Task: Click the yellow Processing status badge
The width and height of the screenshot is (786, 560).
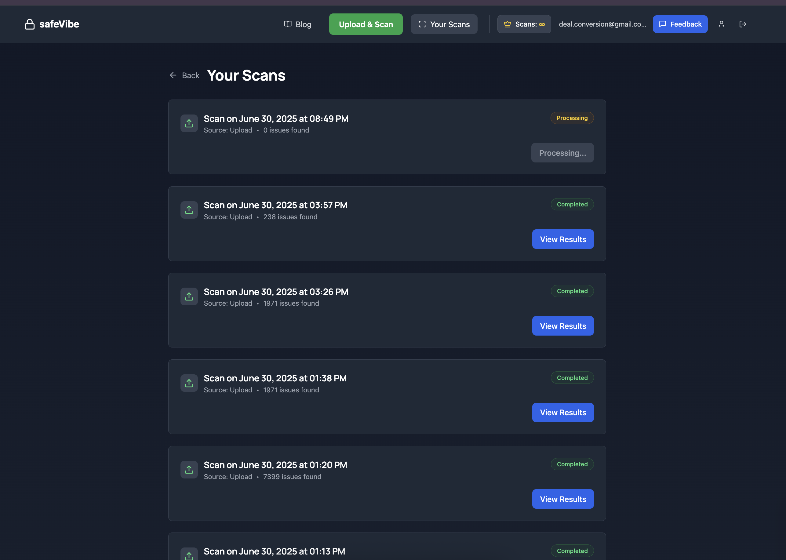Action: coord(571,118)
